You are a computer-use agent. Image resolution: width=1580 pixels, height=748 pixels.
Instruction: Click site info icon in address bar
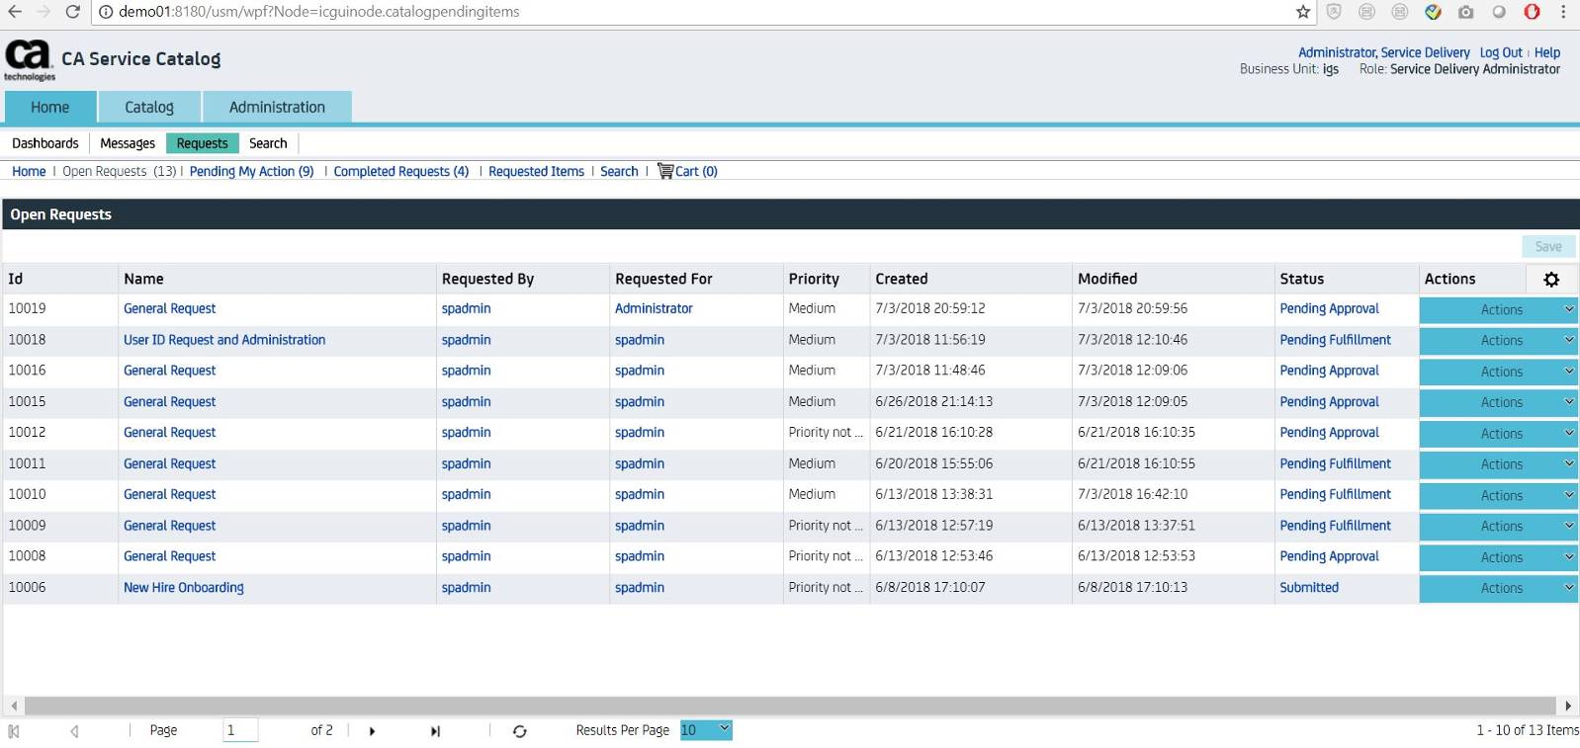point(106,12)
